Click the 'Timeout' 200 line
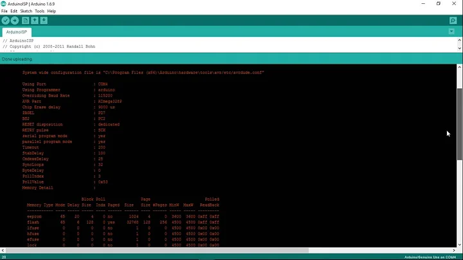Viewport: 463px width, 260px height. [x=64, y=147]
